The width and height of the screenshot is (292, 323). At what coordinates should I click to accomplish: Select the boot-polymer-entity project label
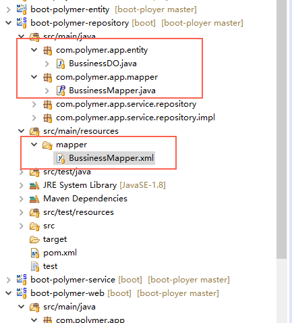[x=70, y=9]
